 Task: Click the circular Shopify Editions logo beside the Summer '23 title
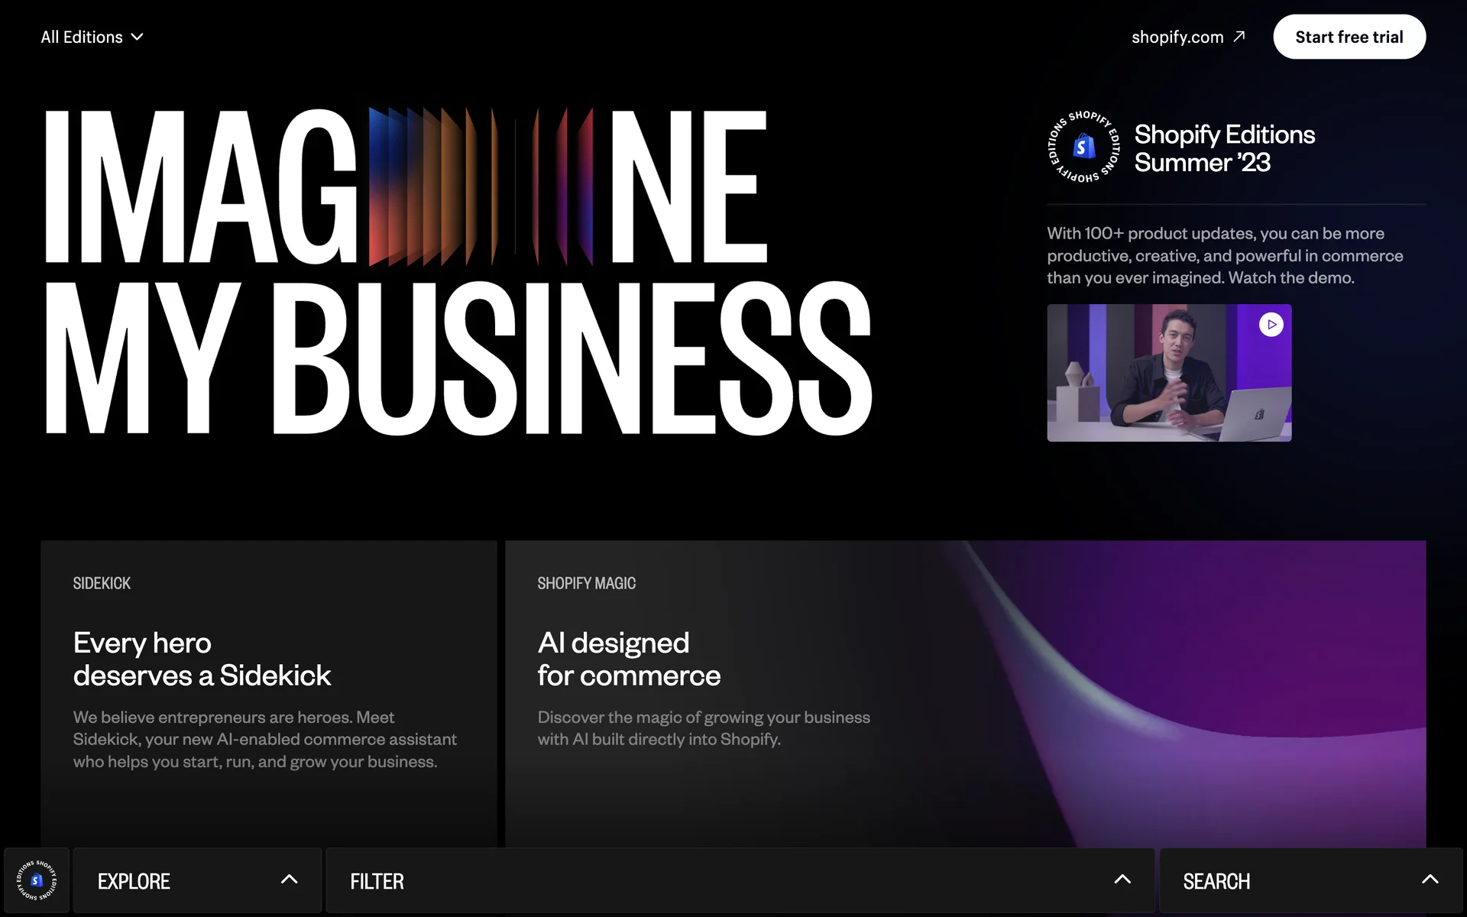click(1083, 147)
